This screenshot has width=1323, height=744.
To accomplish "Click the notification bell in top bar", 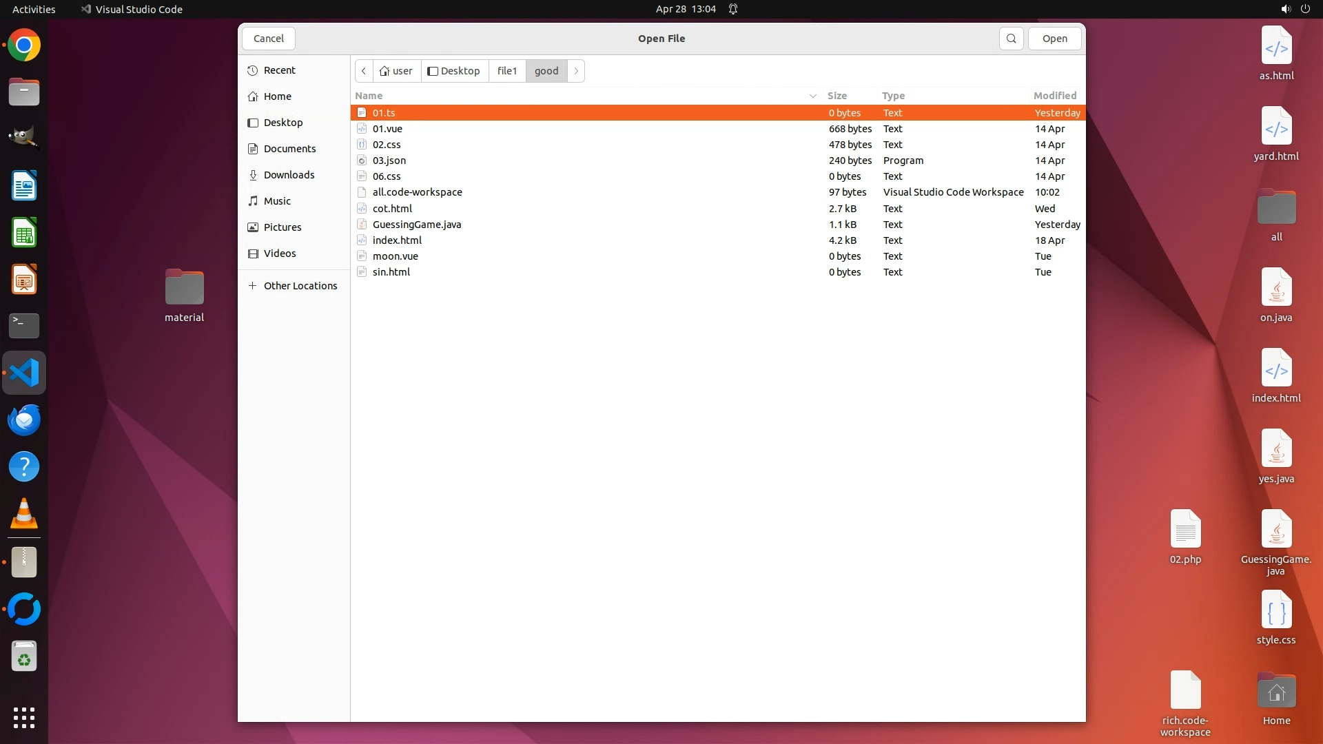I will (733, 9).
